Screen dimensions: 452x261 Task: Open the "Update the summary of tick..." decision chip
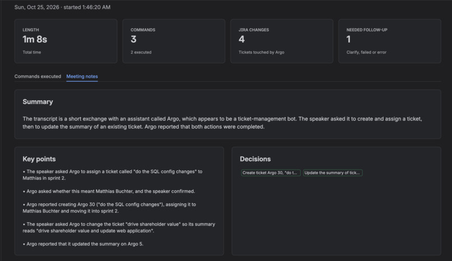(333, 173)
